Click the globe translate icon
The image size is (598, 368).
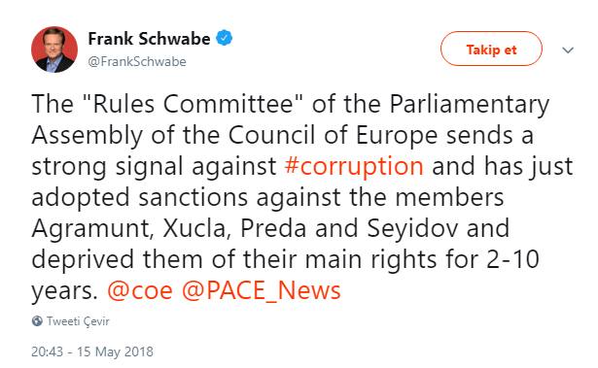point(37,321)
